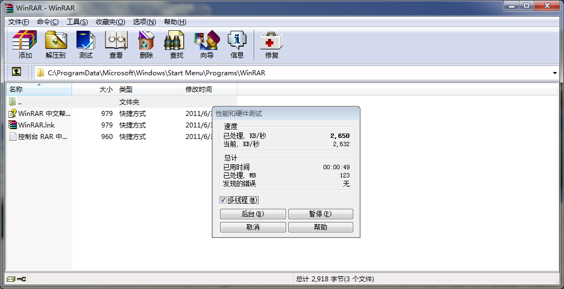This screenshot has height=289, width=564.
Task: Open the 工具(S) menu
Action: 77,22
